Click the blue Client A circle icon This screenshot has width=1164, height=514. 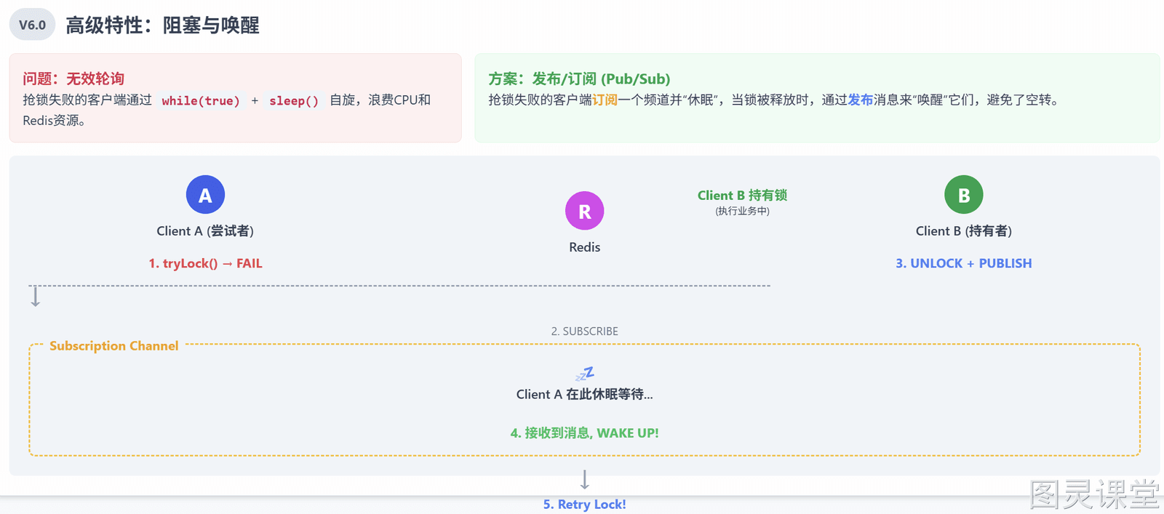pos(205,195)
